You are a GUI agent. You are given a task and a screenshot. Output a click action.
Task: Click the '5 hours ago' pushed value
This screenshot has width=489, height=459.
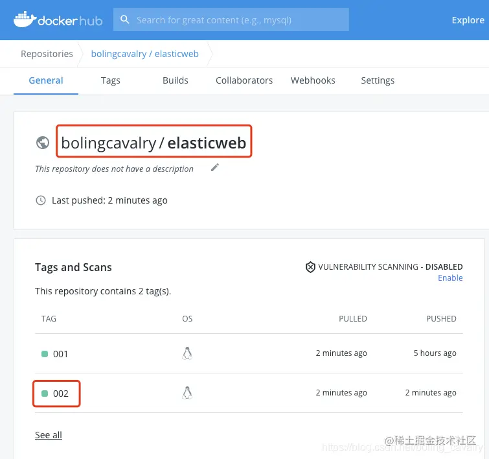click(x=435, y=353)
